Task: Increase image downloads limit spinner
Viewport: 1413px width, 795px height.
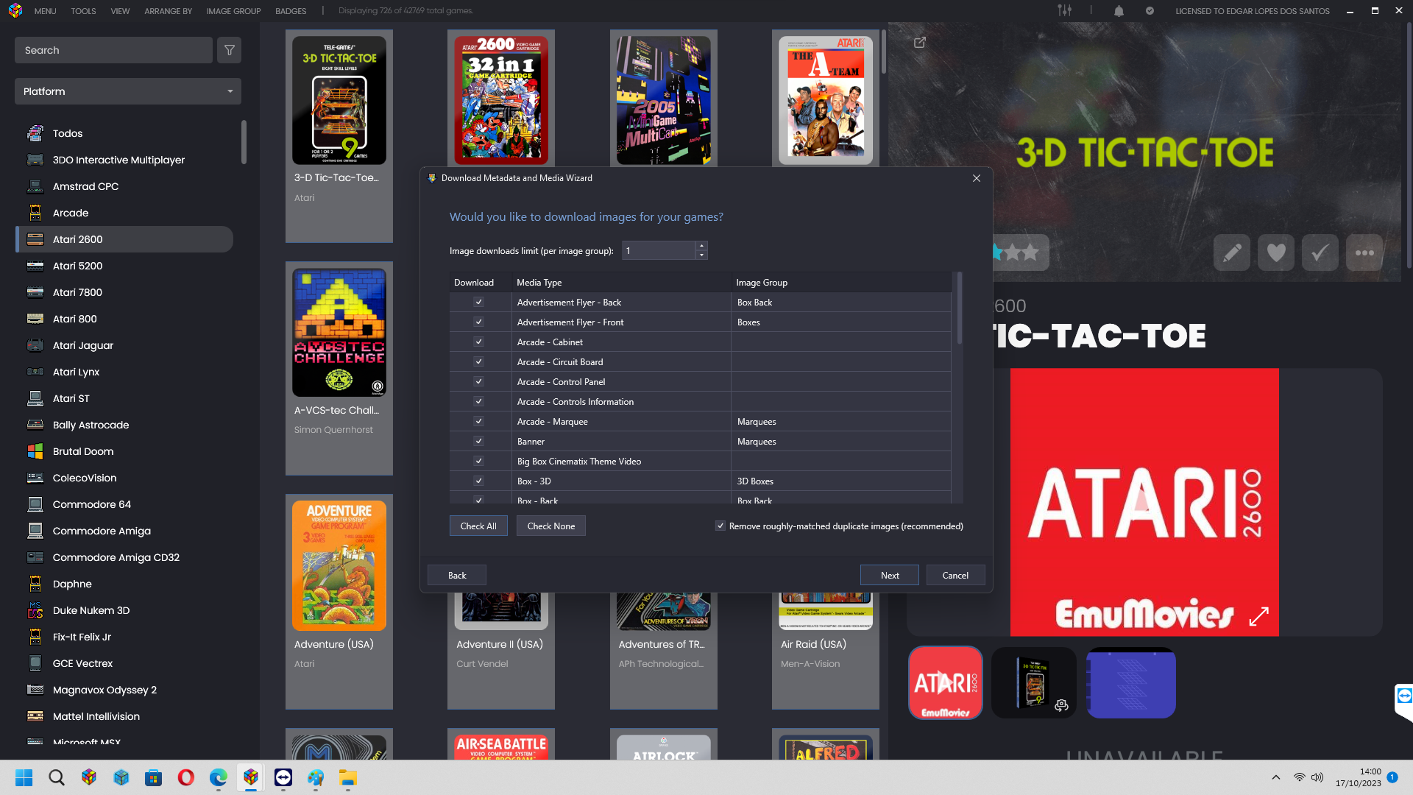Action: (702, 246)
